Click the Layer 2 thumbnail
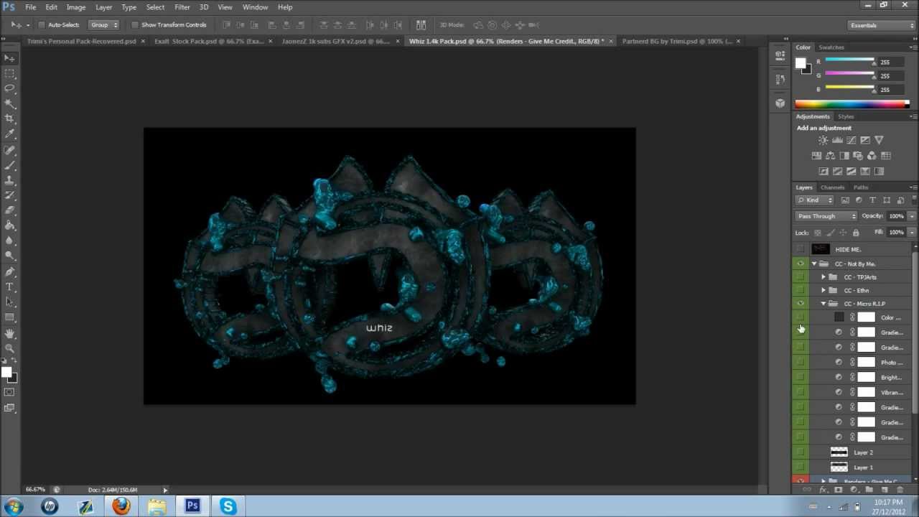 tap(839, 452)
